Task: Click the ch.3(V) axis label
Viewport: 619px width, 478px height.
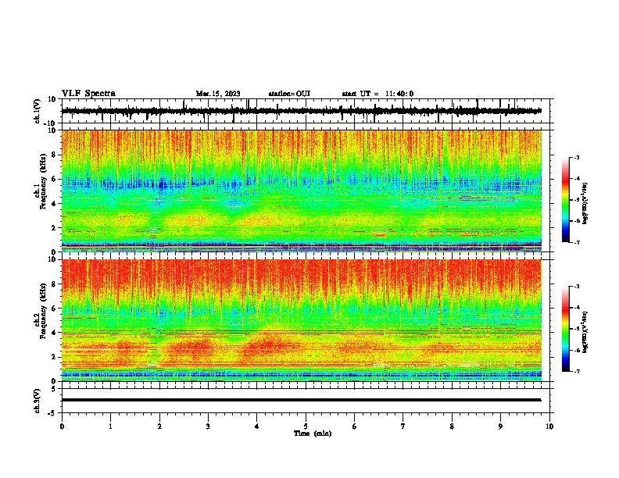Action: (x=38, y=401)
